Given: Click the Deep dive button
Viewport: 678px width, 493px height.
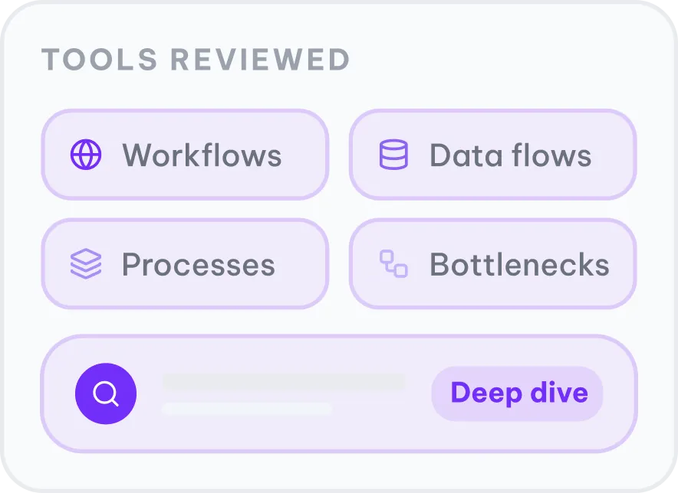Looking at the screenshot, I should 517,393.
